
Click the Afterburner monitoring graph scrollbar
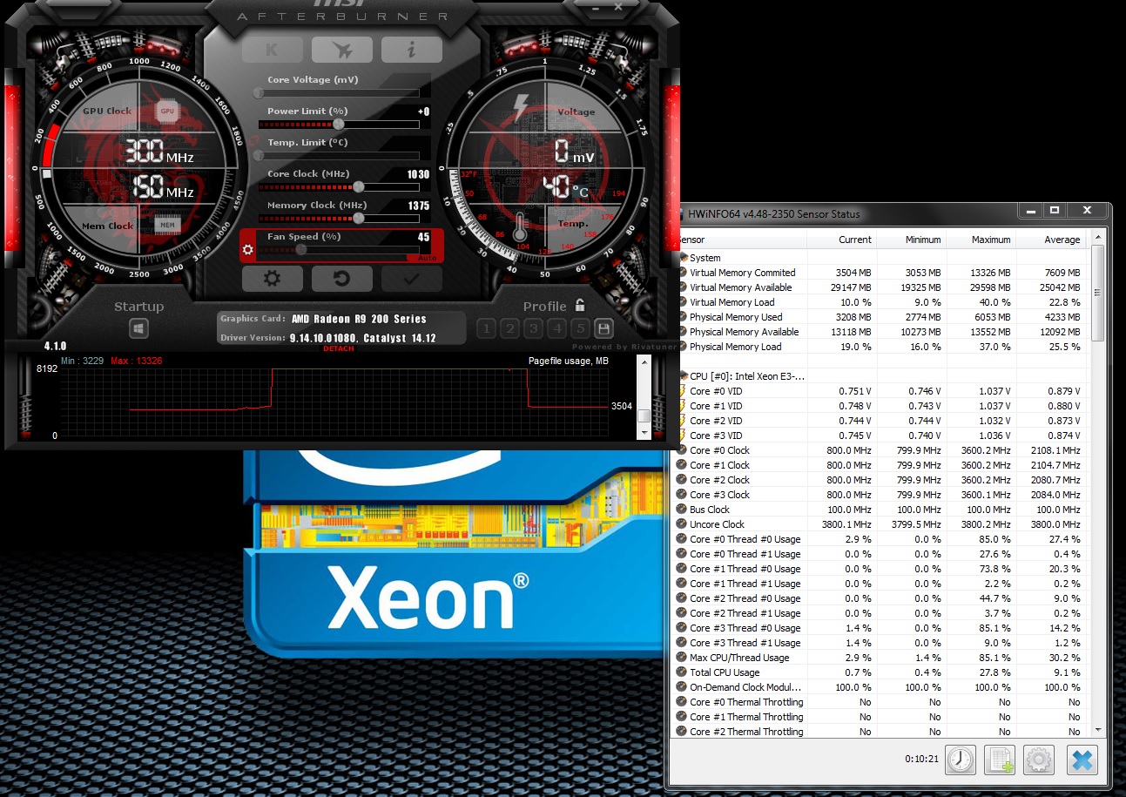pos(644,399)
